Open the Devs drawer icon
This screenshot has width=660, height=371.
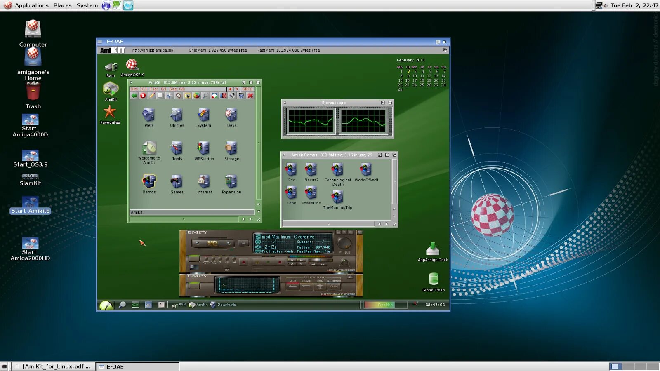231,117
